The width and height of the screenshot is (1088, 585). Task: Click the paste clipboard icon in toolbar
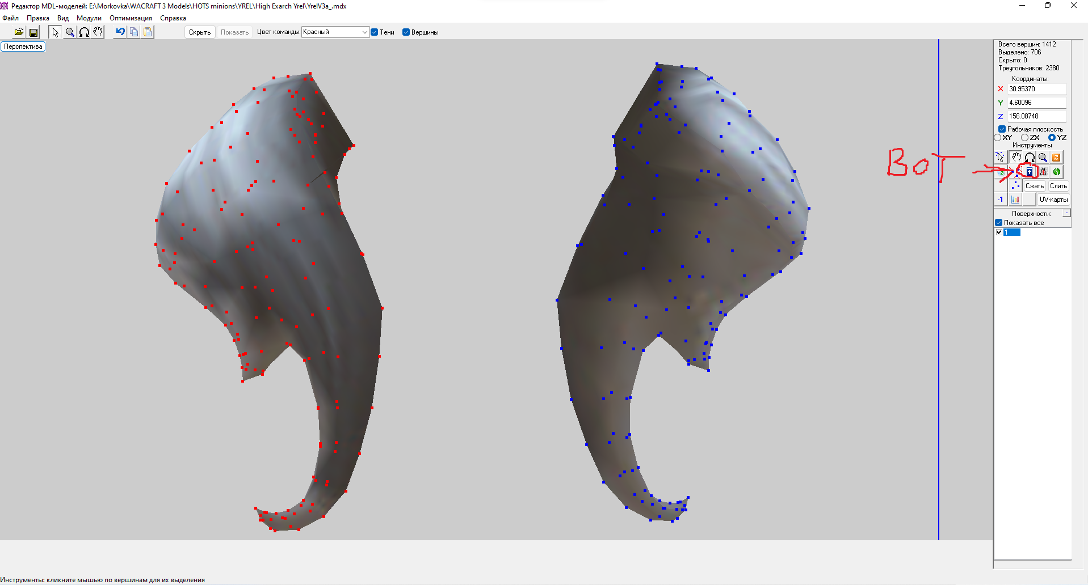point(148,32)
